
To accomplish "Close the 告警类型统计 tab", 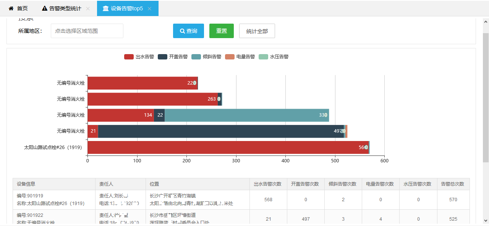I will click(88, 8).
